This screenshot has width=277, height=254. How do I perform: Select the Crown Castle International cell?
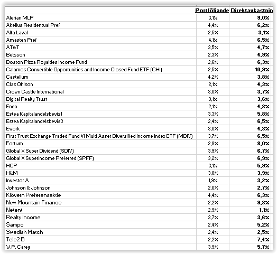(x=100, y=92)
